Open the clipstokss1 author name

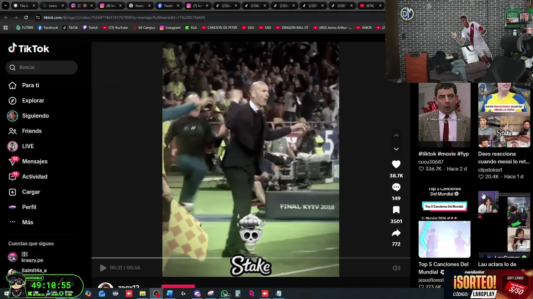pos(490,170)
